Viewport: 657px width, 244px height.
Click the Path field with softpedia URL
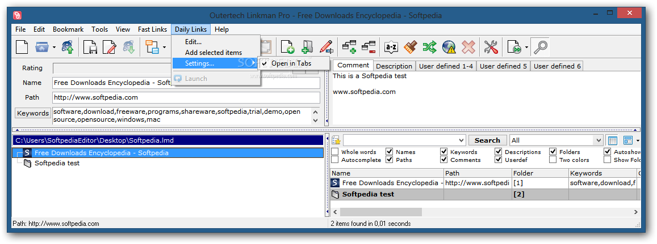tap(186, 97)
